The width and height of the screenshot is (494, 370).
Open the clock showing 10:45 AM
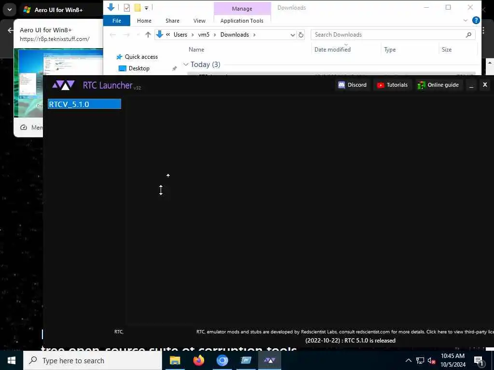[x=453, y=360]
